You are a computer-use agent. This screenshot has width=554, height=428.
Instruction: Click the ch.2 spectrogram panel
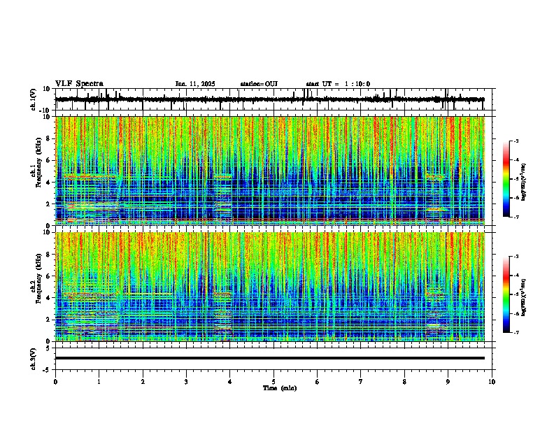point(270,287)
